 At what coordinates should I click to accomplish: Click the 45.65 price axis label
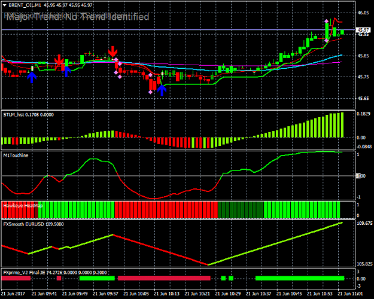click(x=363, y=98)
